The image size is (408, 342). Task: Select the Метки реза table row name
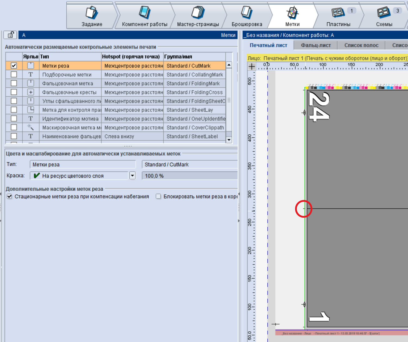coord(56,66)
